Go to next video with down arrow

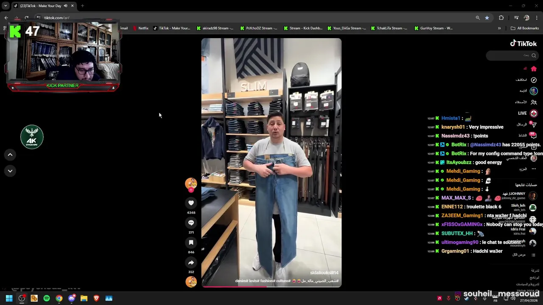click(10, 171)
